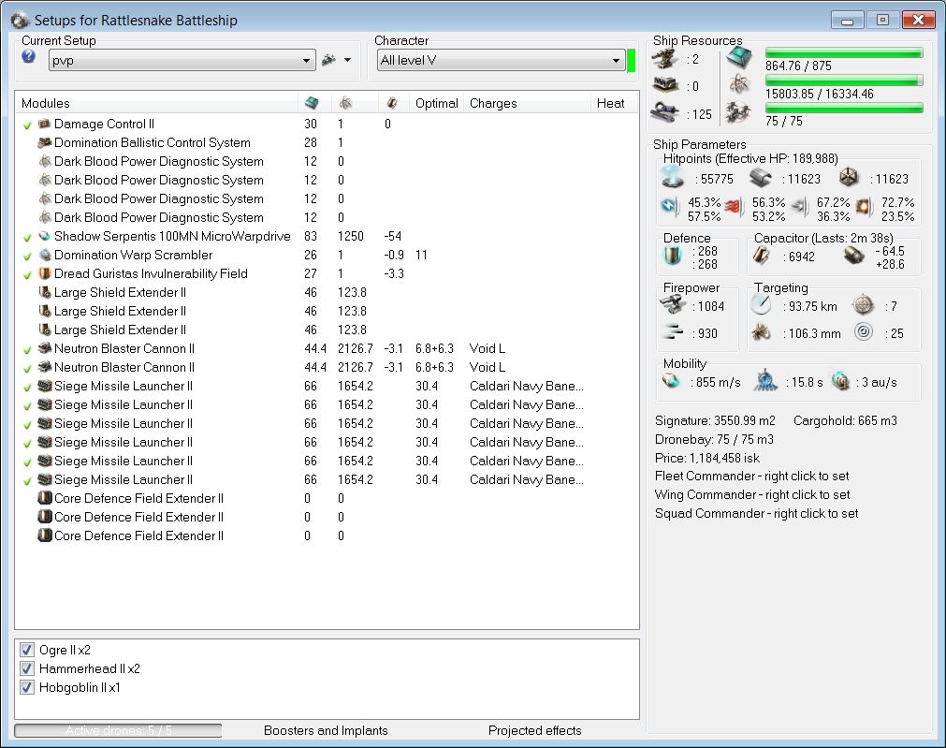The image size is (946, 748).
Task: Uncheck the Ogre II x2 drones checkbox
Action: [x=26, y=650]
